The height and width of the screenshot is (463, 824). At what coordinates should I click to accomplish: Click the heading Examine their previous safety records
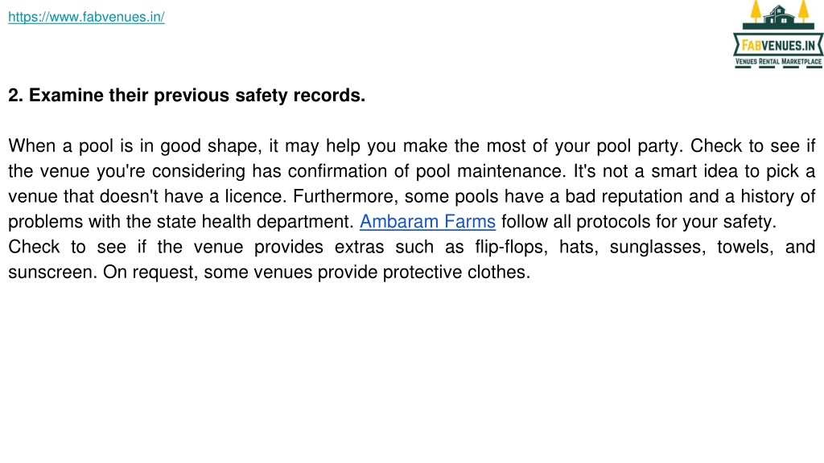(x=187, y=96)
